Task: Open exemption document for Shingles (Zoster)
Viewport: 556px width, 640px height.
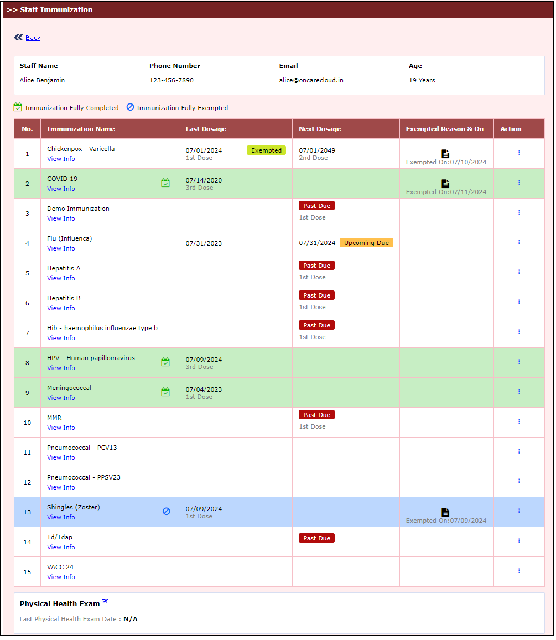Action: pyautogui.click(x=445, y=512)
